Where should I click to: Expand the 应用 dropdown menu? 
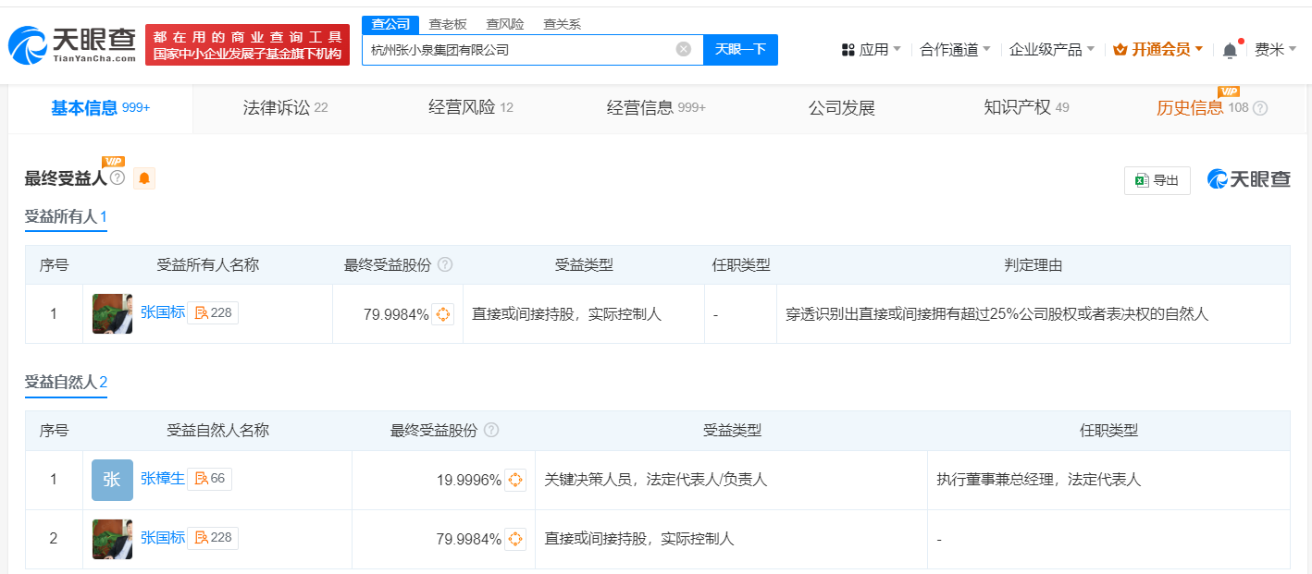coord(871,50)
